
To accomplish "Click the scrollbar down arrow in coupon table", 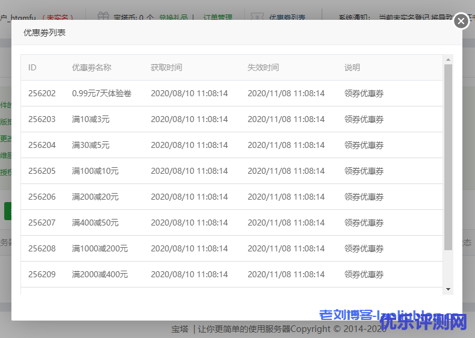I will point(448,289).
